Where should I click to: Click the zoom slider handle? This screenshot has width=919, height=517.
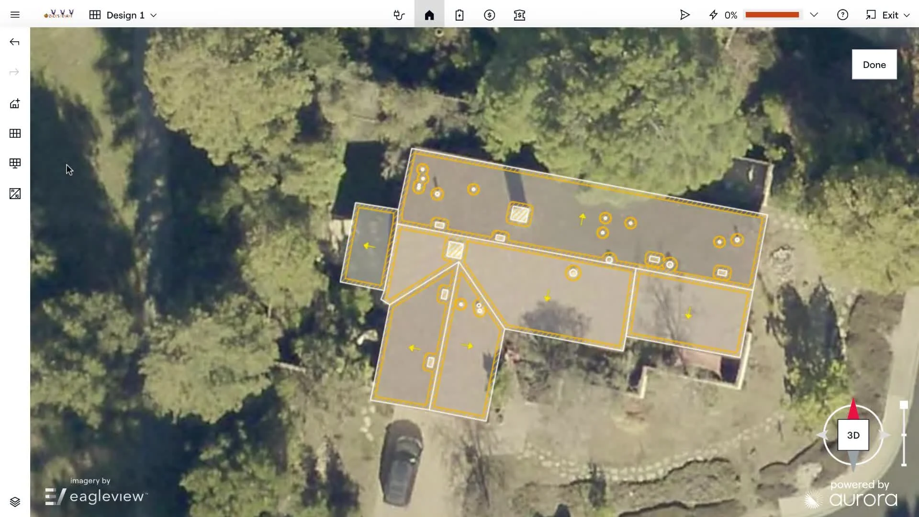coord(904,405)
